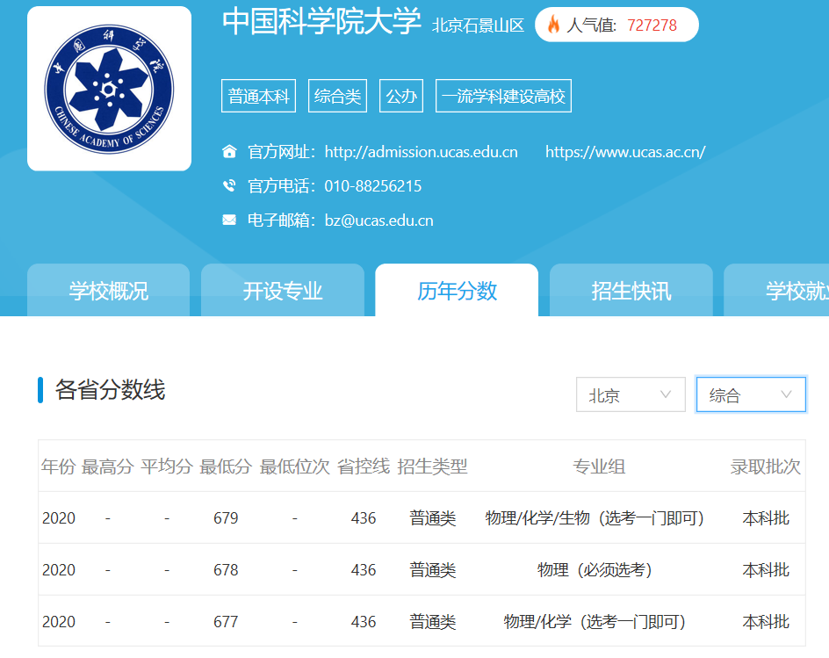Viewport: 829px width, 658px height.
Task: Click the envelope icon before 电子邮箱
Action: 227,220
